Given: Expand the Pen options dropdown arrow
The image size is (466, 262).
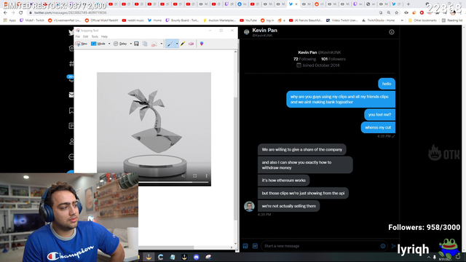Looking at the screenshot, I should [177, 44].
